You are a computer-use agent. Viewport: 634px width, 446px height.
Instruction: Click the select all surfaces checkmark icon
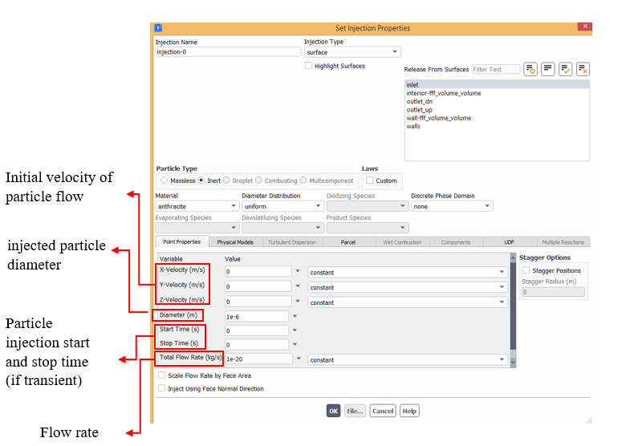tap(565, 69)
